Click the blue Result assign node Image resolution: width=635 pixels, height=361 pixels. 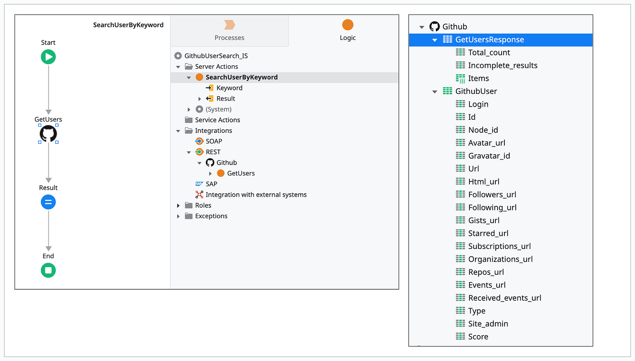click(48, 202)
